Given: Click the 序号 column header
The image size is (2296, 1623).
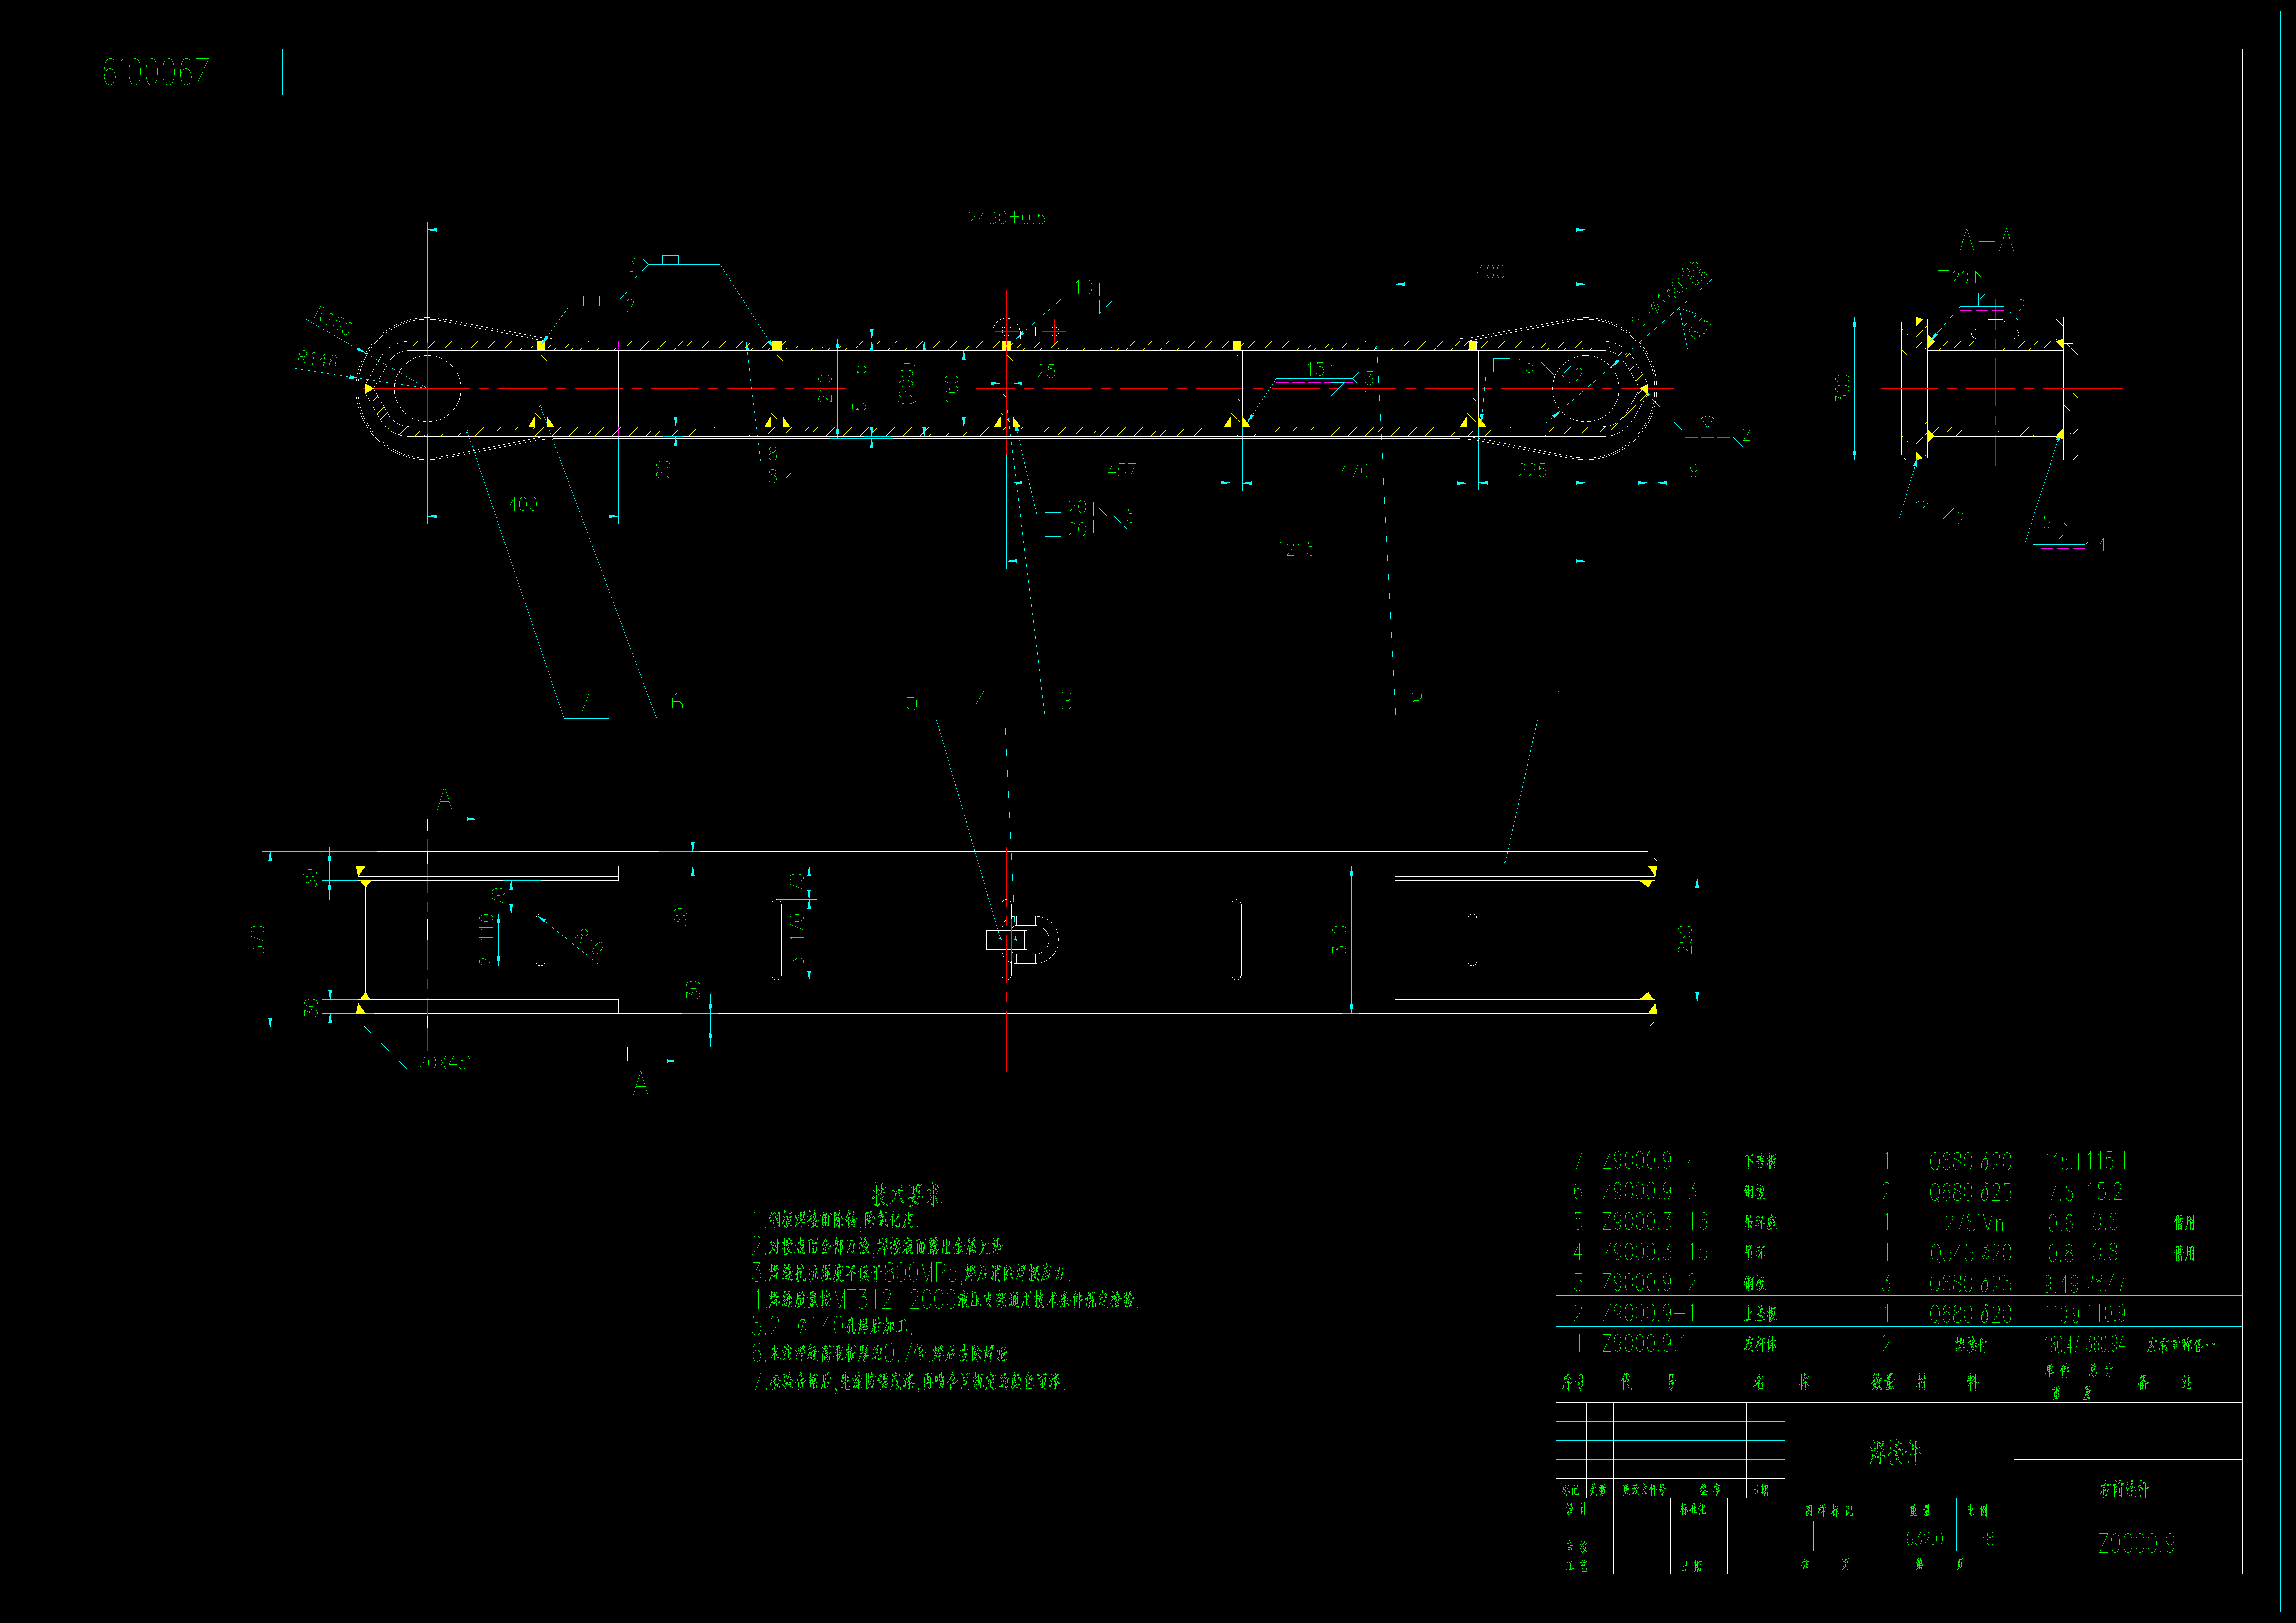Looking at the screenshot, I should point(1573,1382).
